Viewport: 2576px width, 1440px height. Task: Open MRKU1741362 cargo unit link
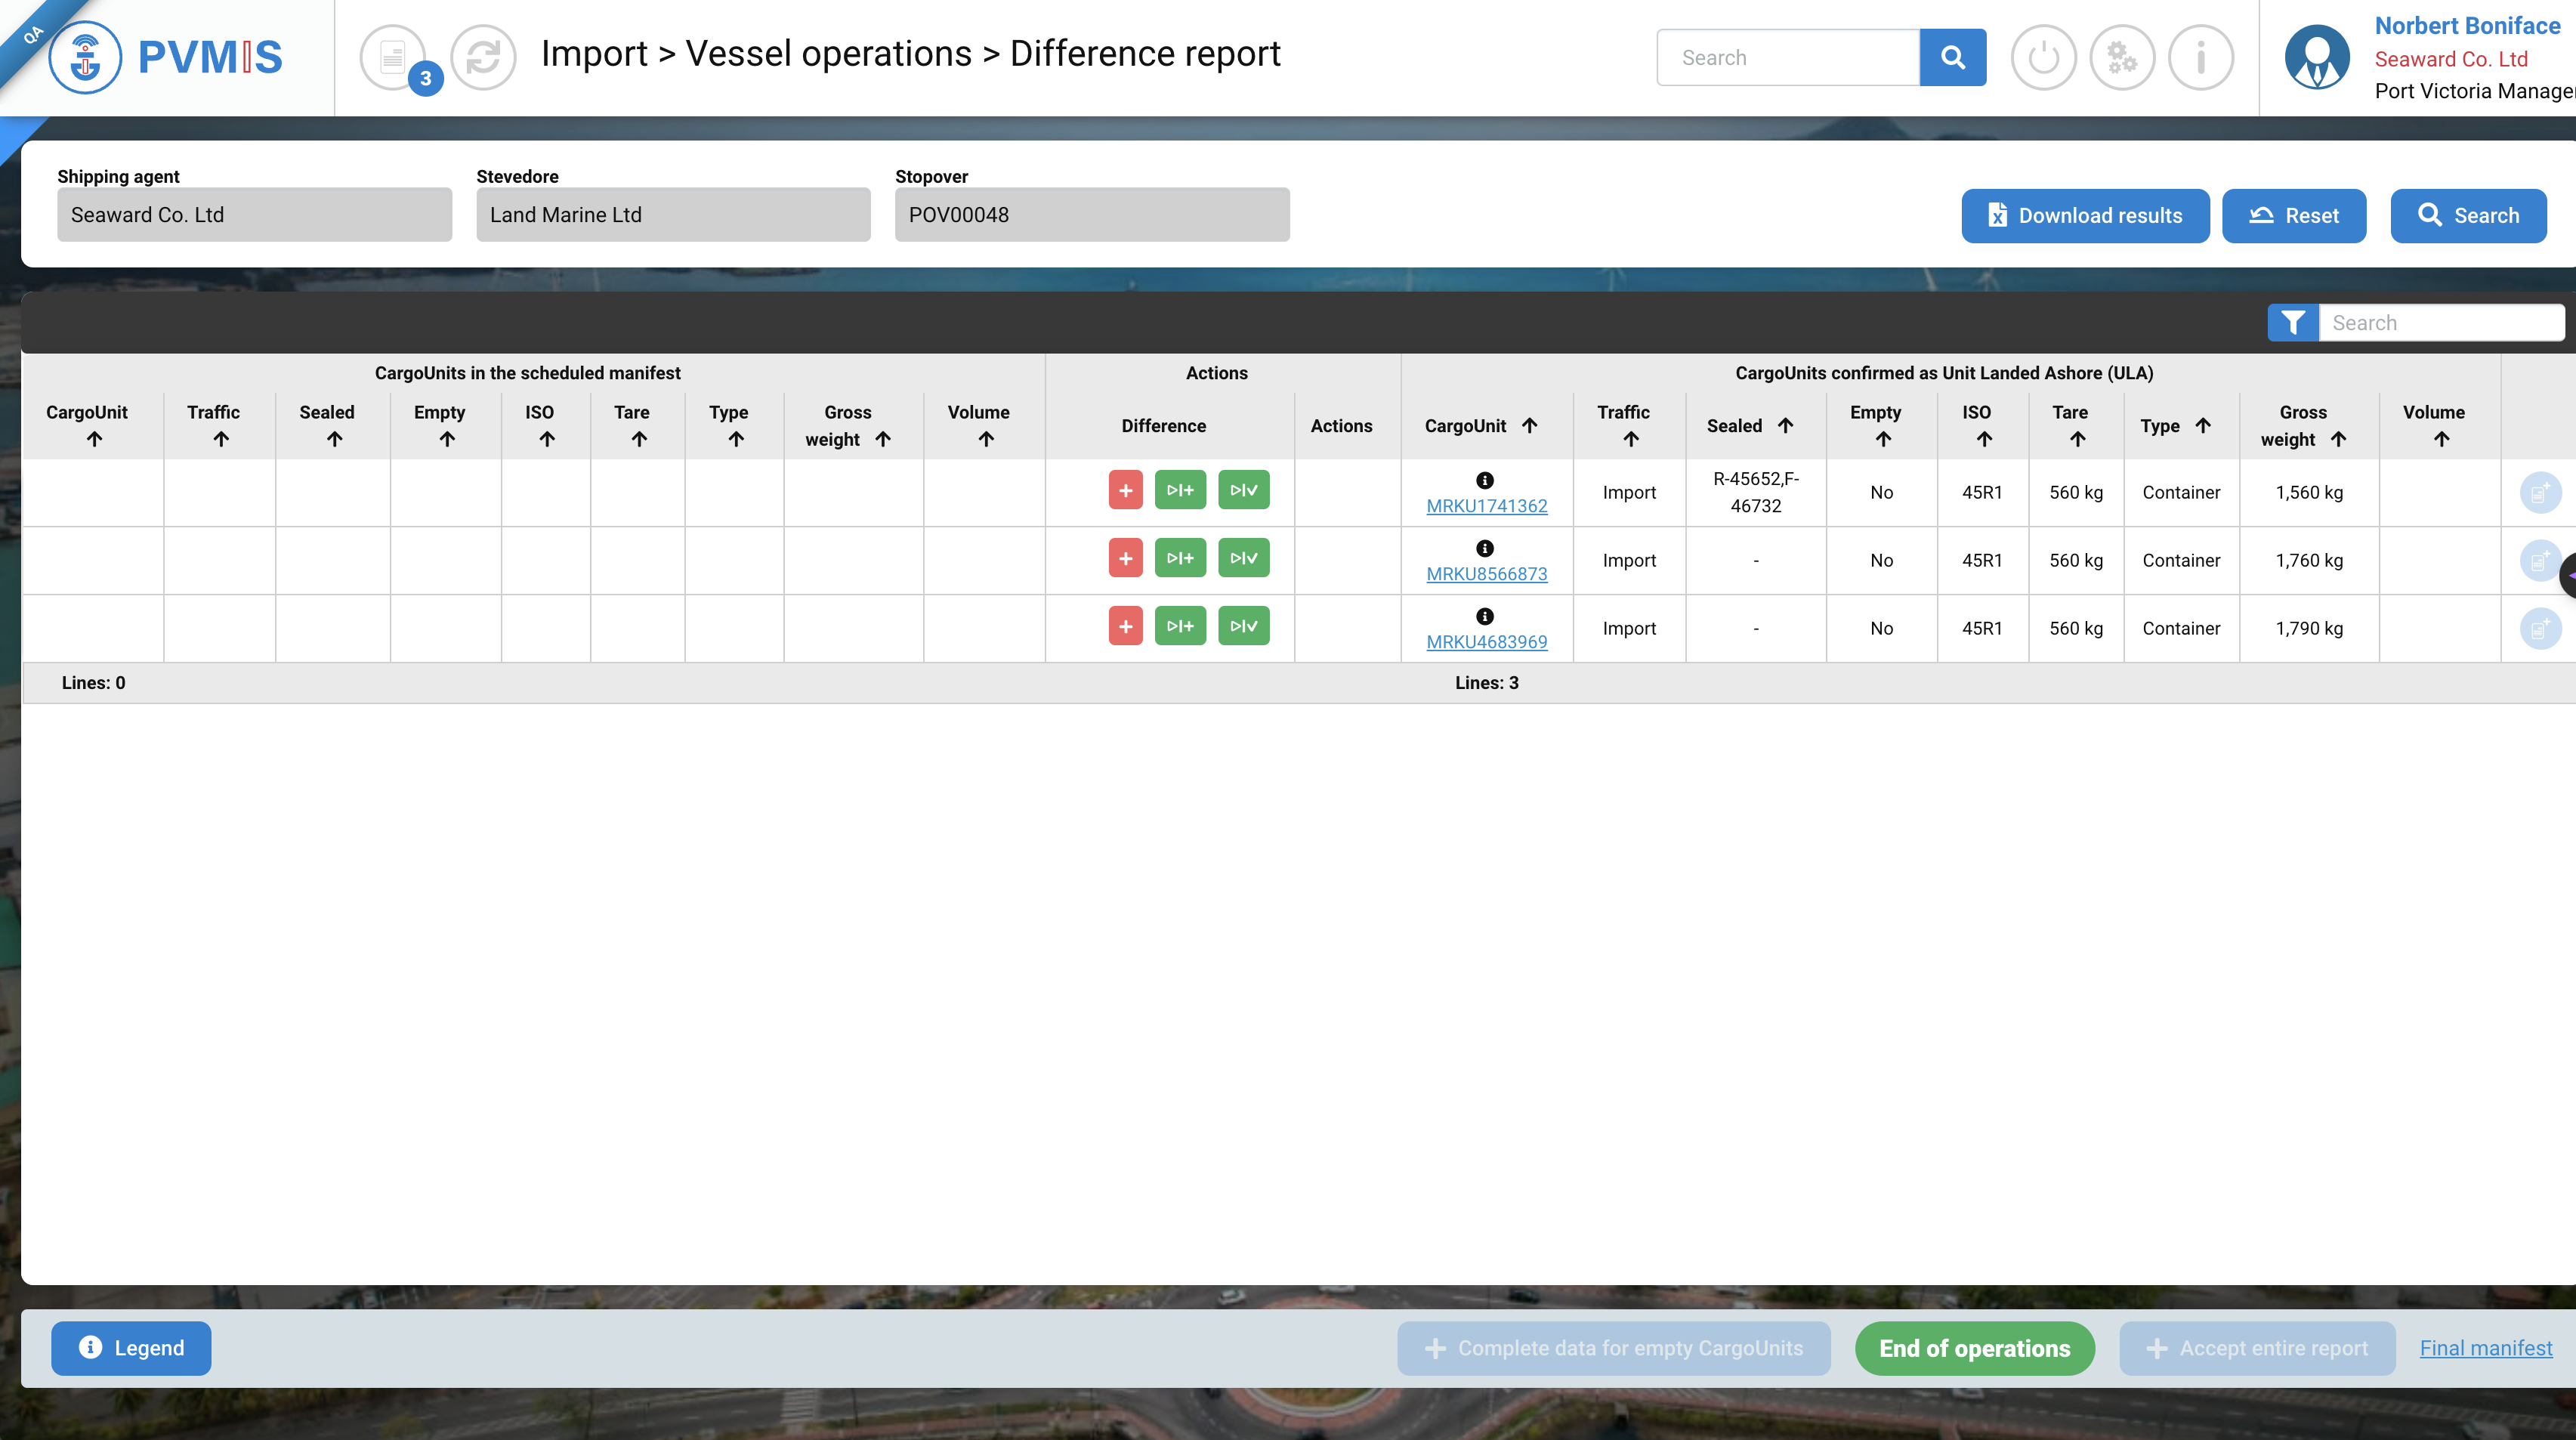click(1486, 506)
